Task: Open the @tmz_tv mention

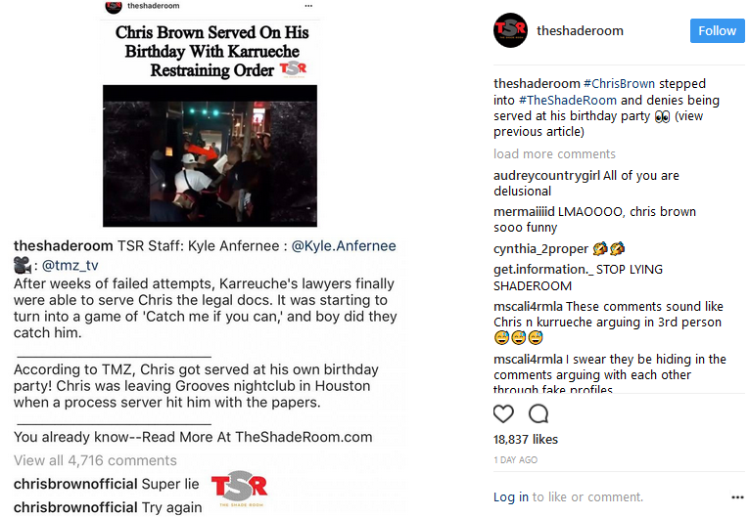Action: pos(70,265)
